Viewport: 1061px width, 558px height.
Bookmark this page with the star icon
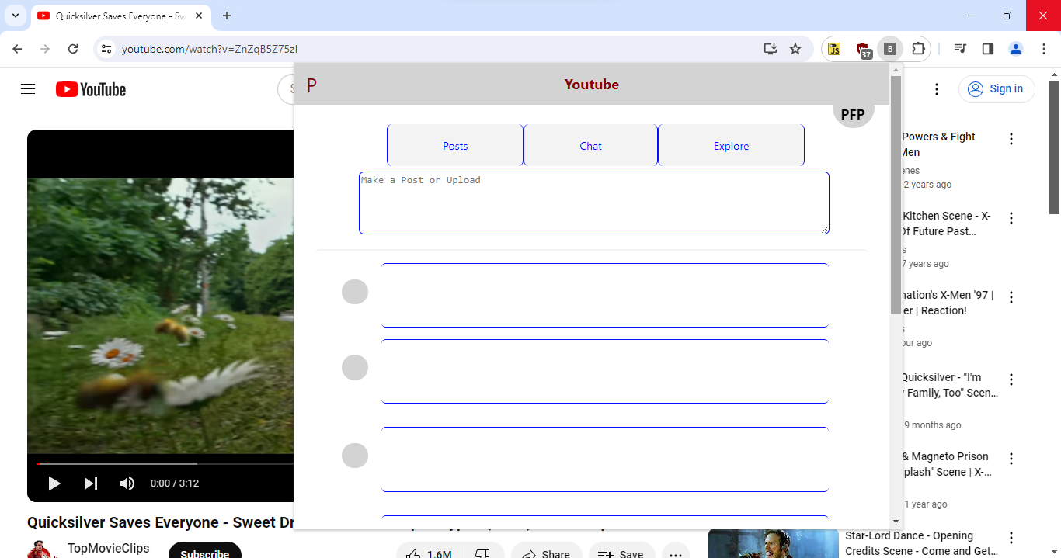click(795, 49)
